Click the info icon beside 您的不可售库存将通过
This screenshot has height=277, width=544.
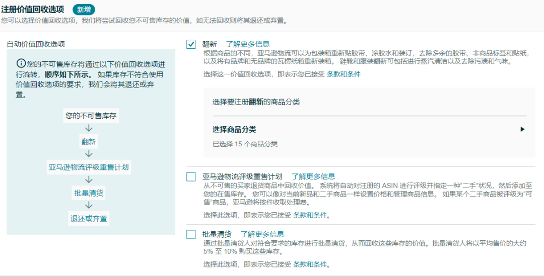click(21, 64)
